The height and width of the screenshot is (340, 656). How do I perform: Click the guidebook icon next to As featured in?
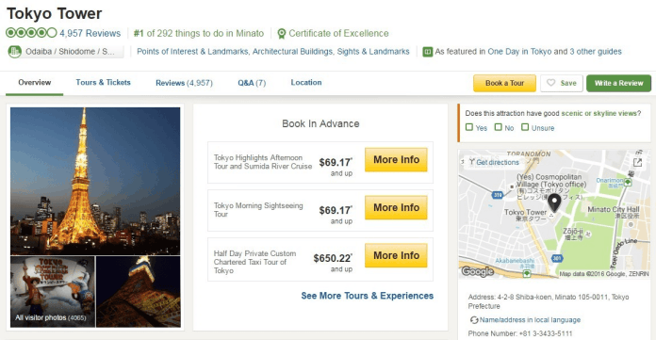tap(427, 52)
